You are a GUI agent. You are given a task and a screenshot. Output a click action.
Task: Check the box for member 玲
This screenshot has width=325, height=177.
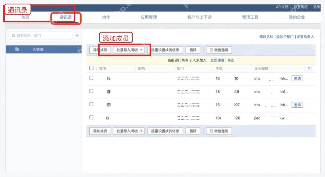pos(91,78)
